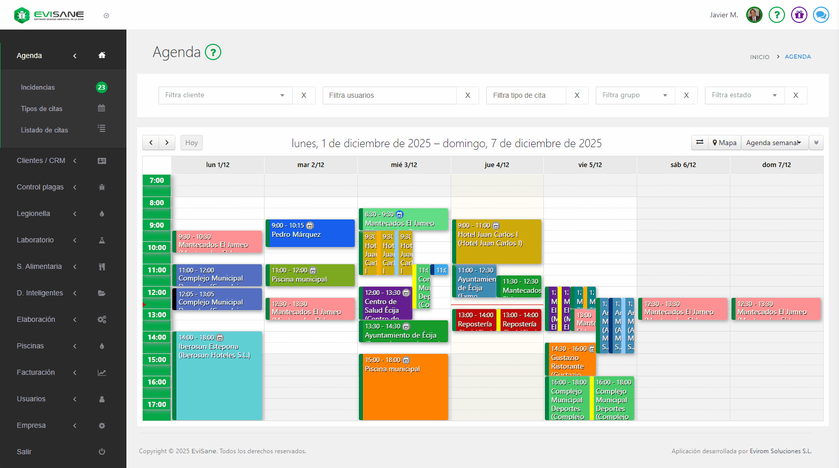Open the Mapa view

tap(724, 143)
